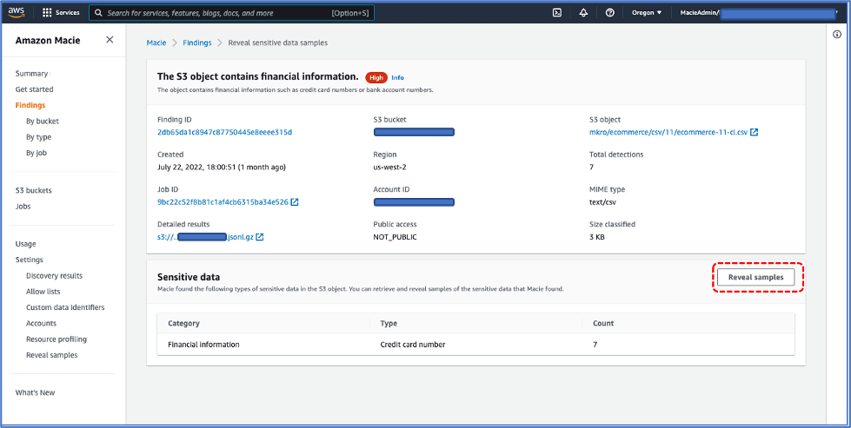Image resolution: width=851 pixels, height=428 pixels.
Task: Click the NOT_PUBLIC public access value
Action: tap(396, 237)
